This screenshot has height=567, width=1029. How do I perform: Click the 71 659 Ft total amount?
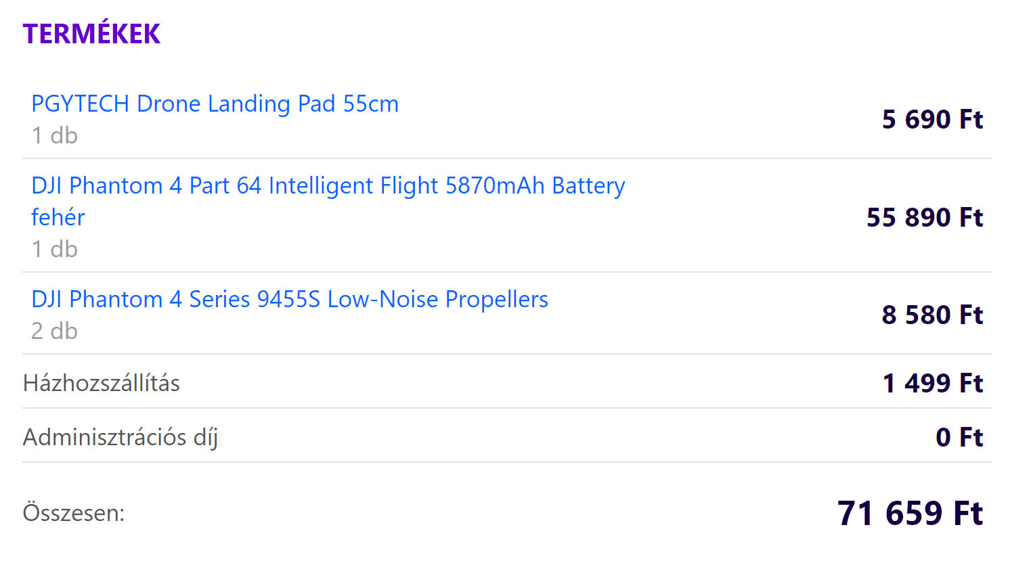911,513
